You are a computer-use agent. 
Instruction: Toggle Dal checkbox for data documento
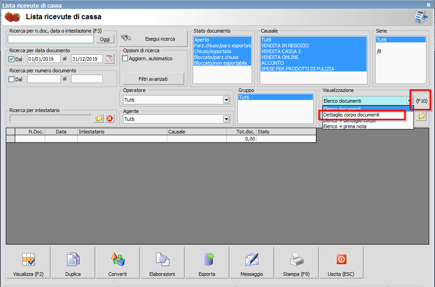point(11,59)
